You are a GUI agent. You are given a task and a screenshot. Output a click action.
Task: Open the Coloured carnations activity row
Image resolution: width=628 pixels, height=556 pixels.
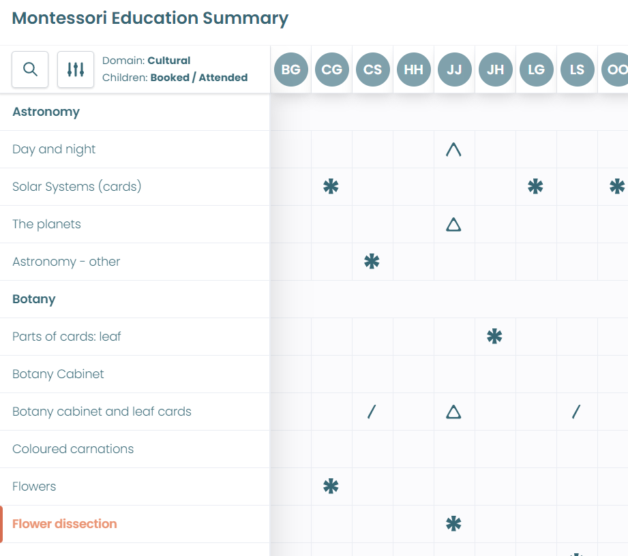pos(134,449)
